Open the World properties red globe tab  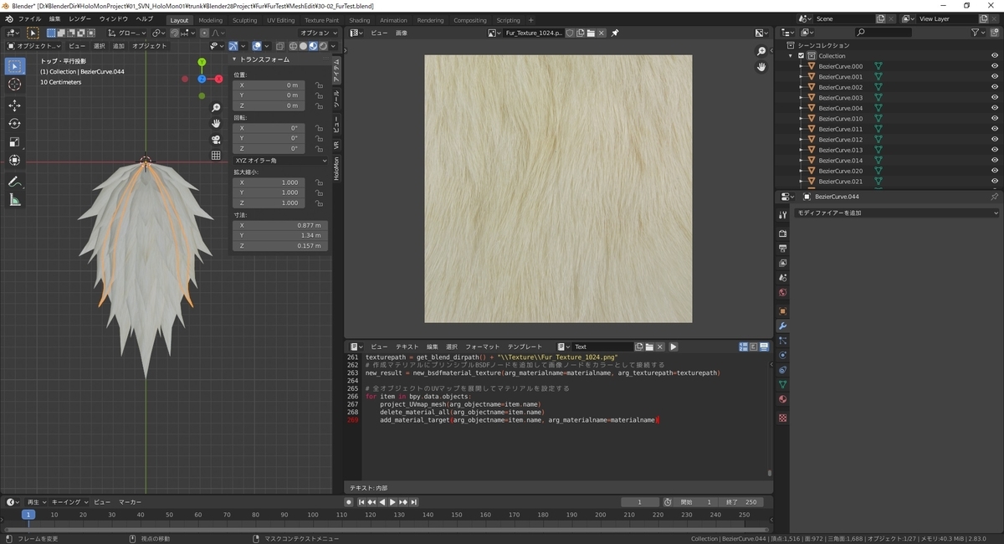coord(782,293)
